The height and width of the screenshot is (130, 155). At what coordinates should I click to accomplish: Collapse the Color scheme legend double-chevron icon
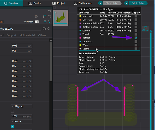(x=81, y=9)
